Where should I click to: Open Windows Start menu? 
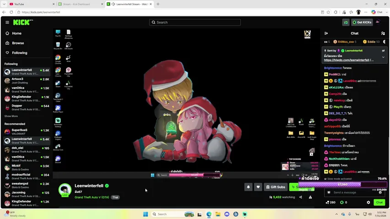[x=145, y=214]
